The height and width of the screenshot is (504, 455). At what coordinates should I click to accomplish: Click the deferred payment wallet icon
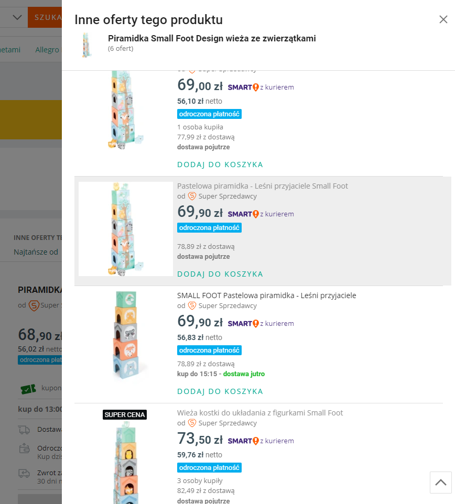[24, 448]
